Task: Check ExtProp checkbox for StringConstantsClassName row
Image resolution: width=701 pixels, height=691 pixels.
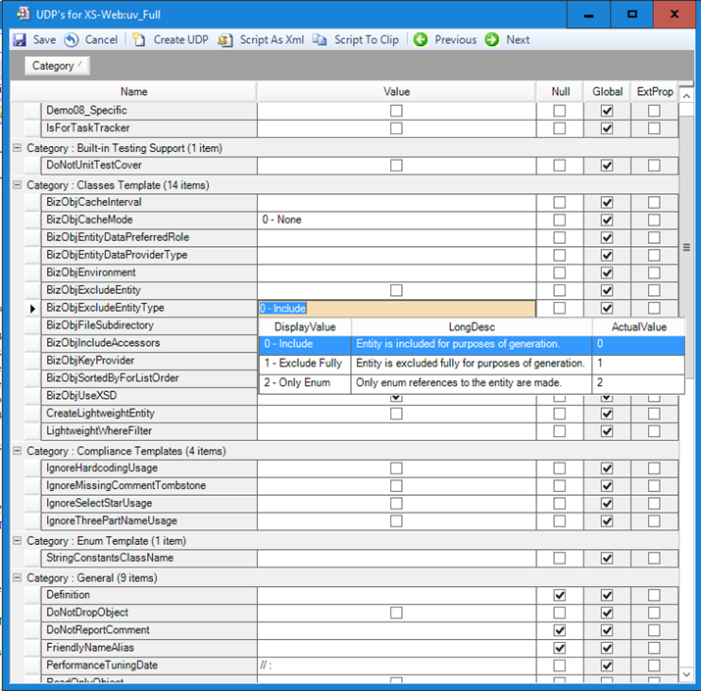Action: click(654, 558)
